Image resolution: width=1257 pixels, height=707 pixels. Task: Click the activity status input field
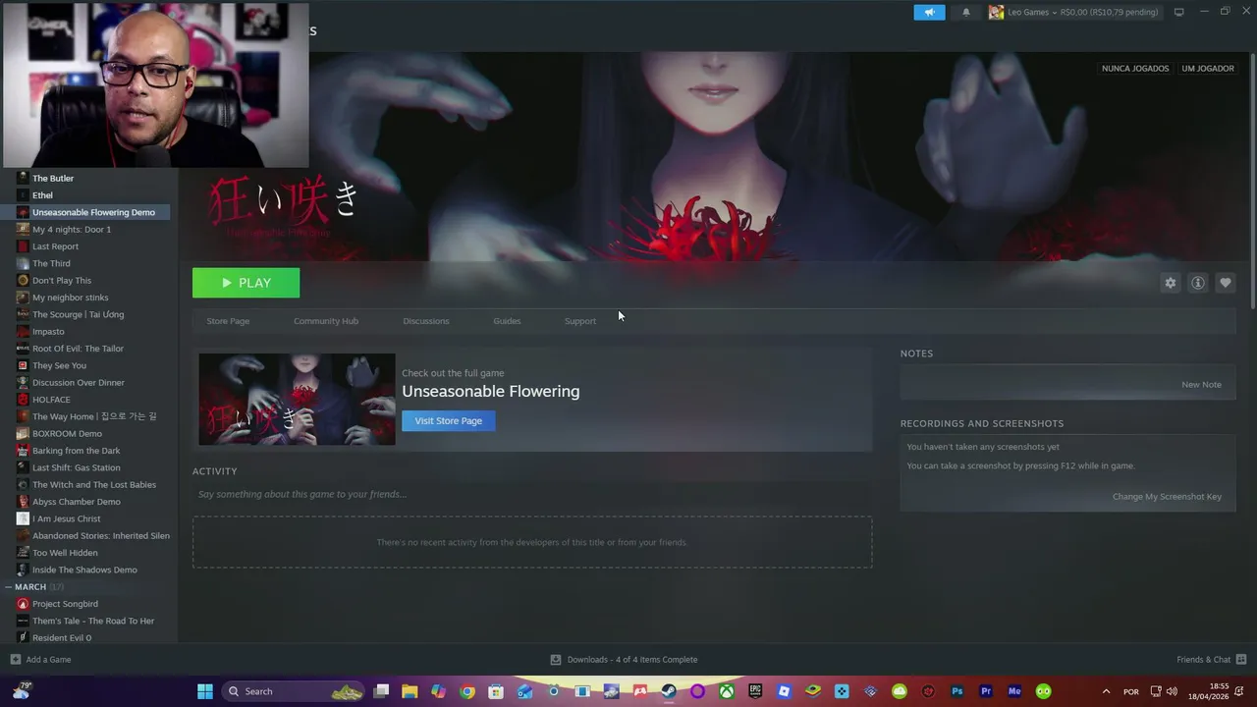532,494
